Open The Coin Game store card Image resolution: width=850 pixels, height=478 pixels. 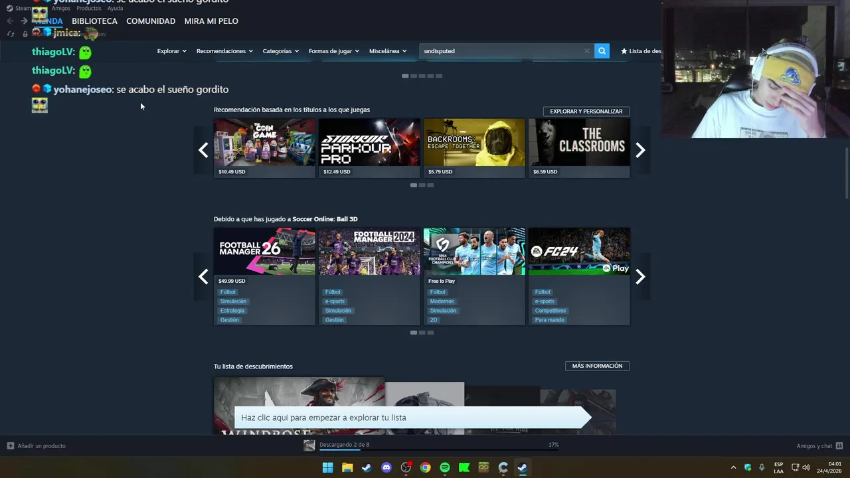264,148
